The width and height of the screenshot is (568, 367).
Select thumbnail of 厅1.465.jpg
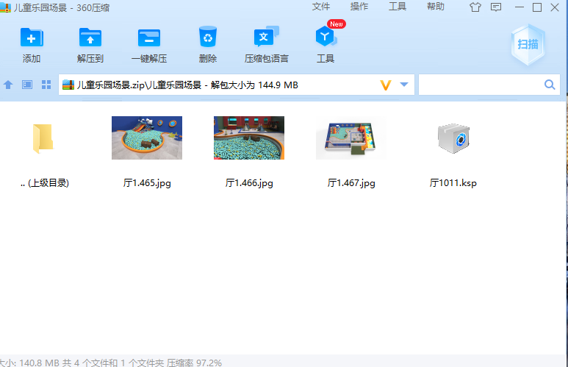tap(147, 138)
